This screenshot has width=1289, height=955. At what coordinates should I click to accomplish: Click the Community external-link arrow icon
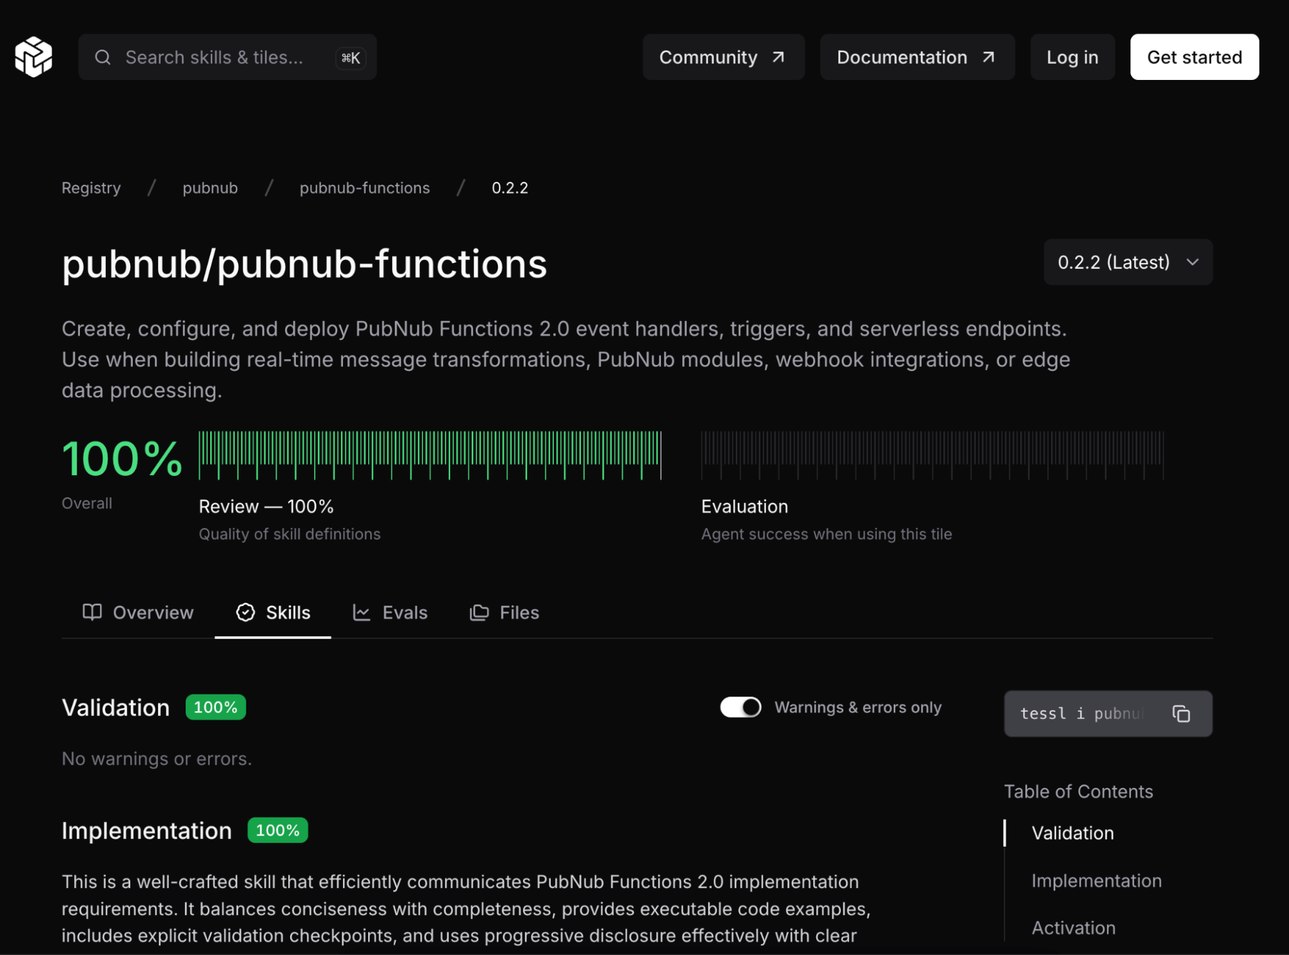[x=778, y=57]
